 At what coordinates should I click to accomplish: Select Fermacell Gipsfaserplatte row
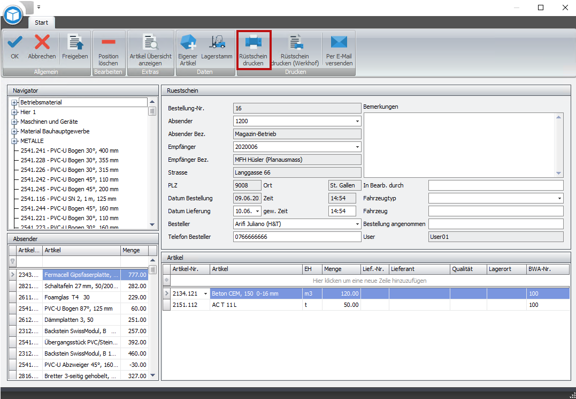pos(79,275)
